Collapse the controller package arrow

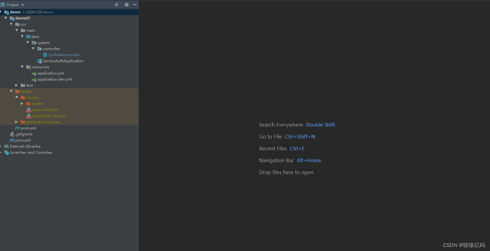tap(33, 48)
